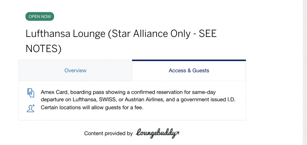Select the Access & Guests tab
307x145 pixels.
(x=189, y=70)
